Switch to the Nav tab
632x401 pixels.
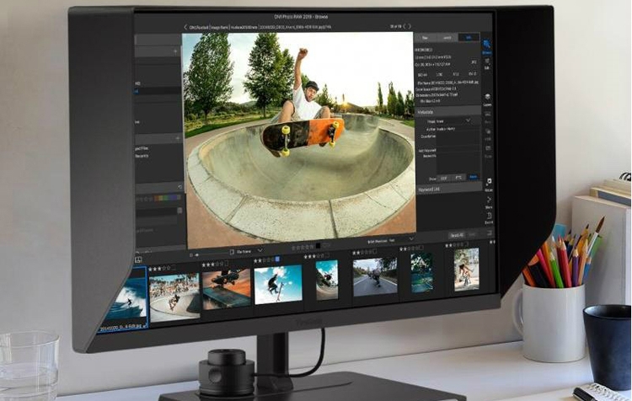[424, 38]
